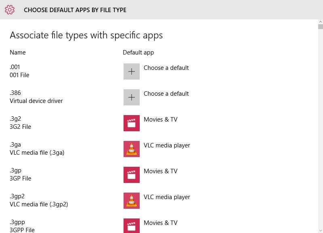Choose a default app for .001 files
Viewport: 323px width, 233px height.
(166, 68)
